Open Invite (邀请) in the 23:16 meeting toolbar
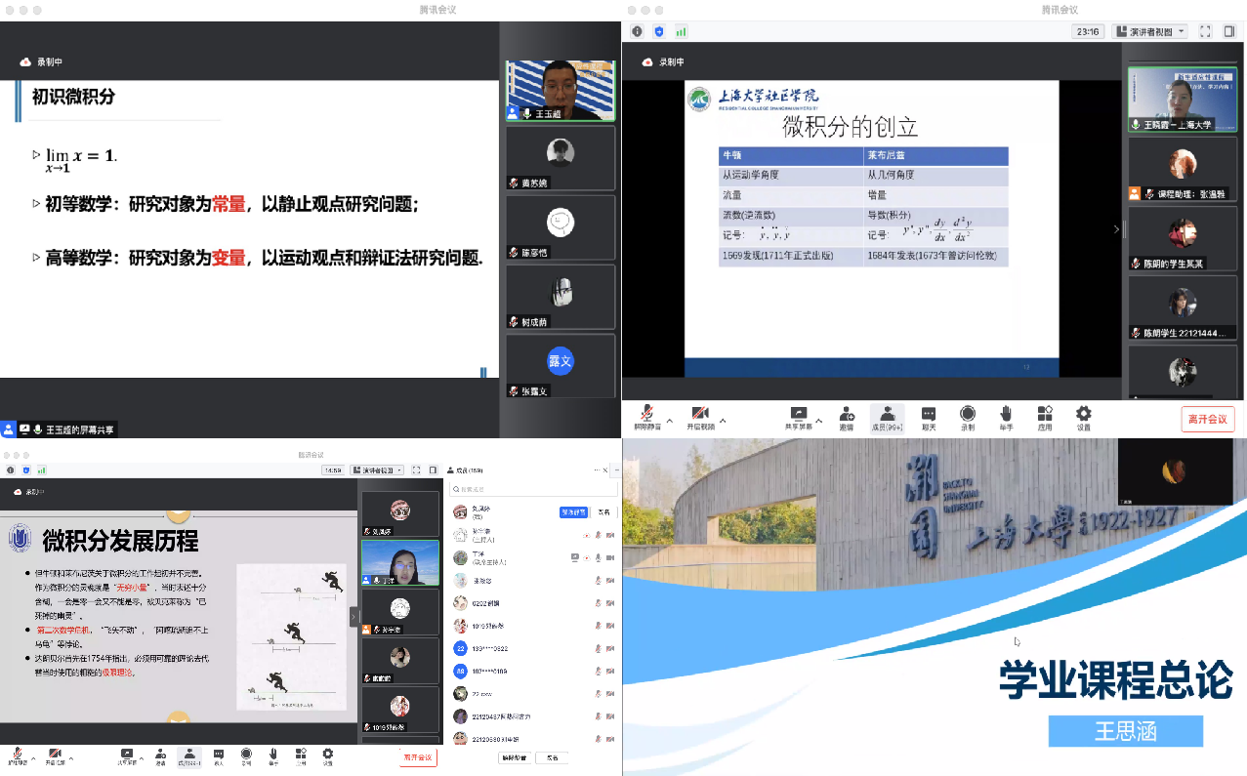Screen dimensions: 1247x776 click(847, 417)
